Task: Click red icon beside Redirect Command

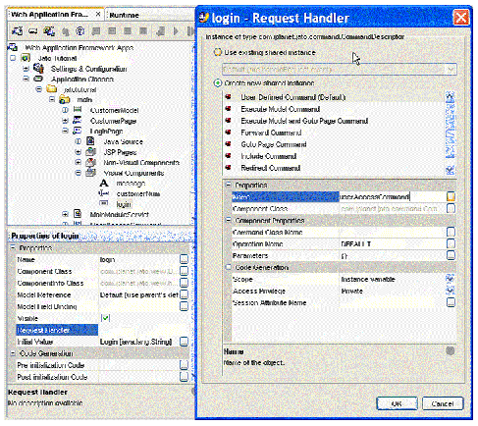Action: click(x=228, y=168)
